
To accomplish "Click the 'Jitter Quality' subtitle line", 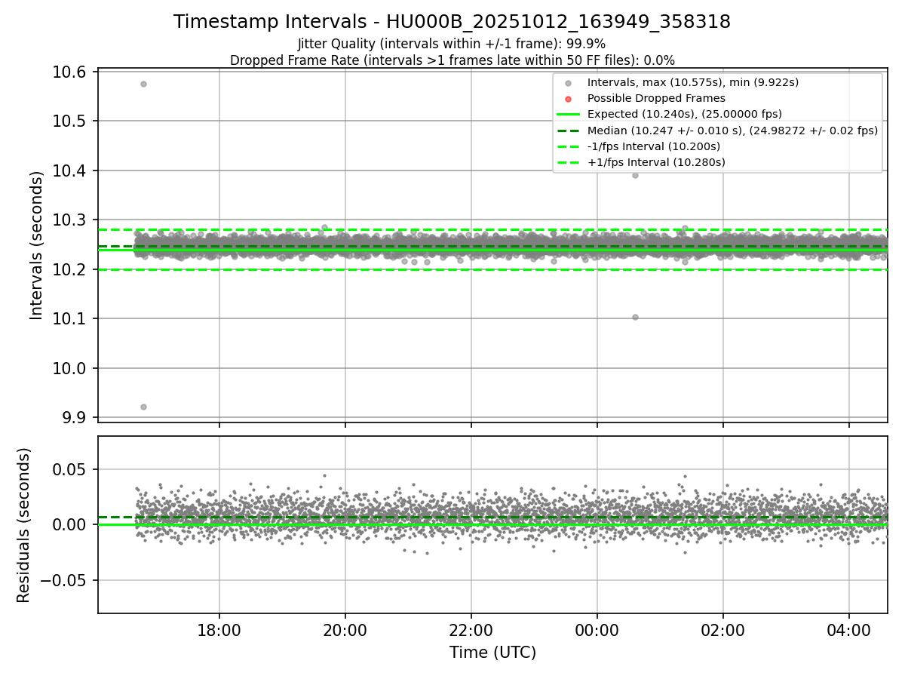I will [x=452, y=44].
